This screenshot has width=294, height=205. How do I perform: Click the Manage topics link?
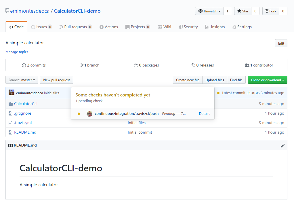pos(17,52)
